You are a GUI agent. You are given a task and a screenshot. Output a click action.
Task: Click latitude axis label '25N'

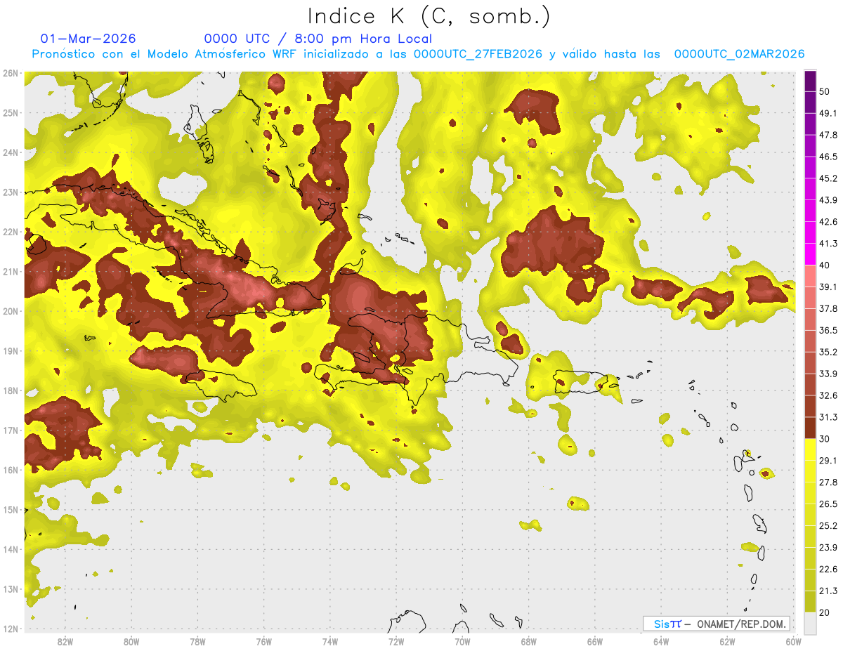[x=11, y=112]
